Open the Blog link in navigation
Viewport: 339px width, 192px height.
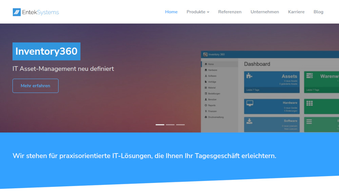coord(318,12)
